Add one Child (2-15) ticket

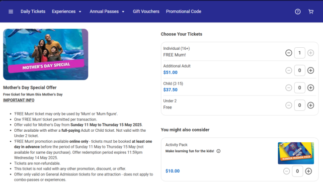[311, 88]
